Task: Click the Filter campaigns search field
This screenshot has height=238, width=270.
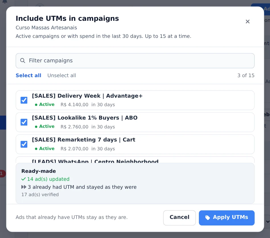Action: [135, 61]
